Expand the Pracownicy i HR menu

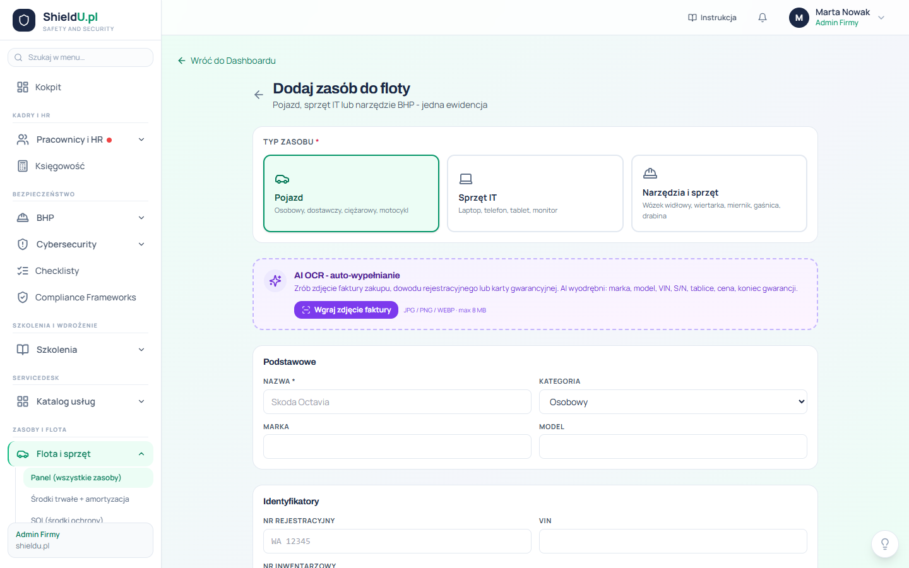coord(80,139)
